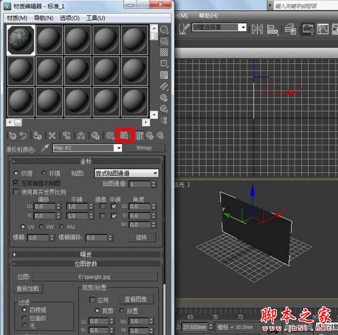Image resolution: width=338 pixels, height=335 pixels.
Task: Toggle the V tile checkbox
Action: tap(113, 215)
